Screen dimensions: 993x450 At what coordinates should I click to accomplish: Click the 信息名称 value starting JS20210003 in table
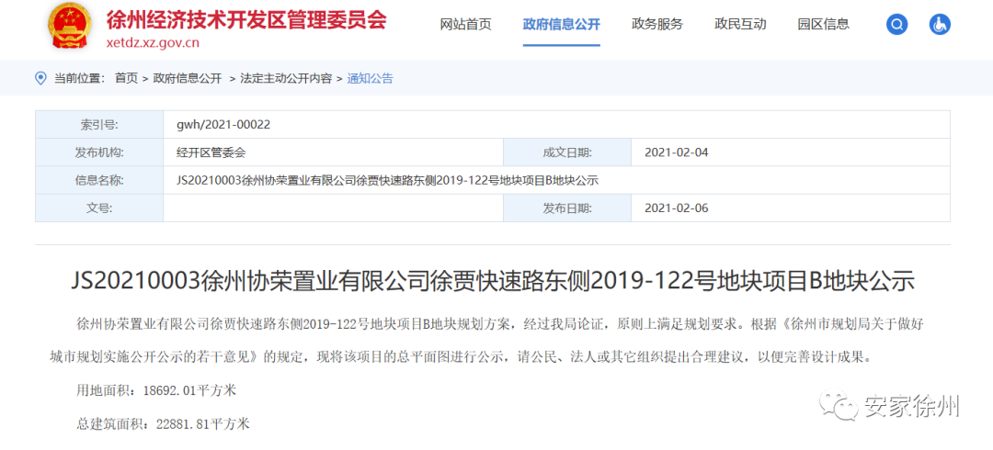tap(388, 180)
